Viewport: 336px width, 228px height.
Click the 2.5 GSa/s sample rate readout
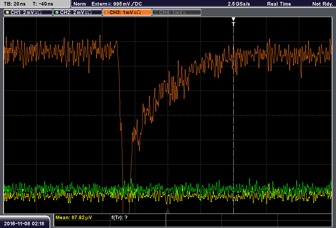(x=239, y=4)
